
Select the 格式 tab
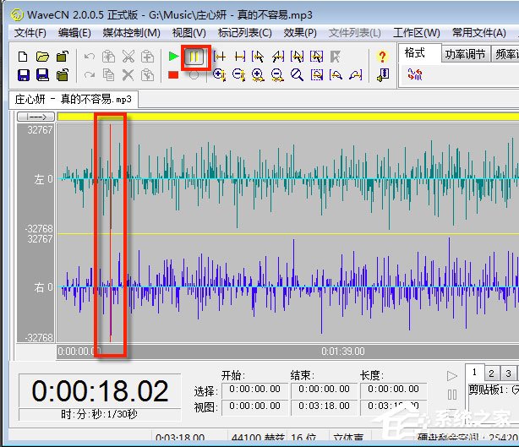pos(416,53)
